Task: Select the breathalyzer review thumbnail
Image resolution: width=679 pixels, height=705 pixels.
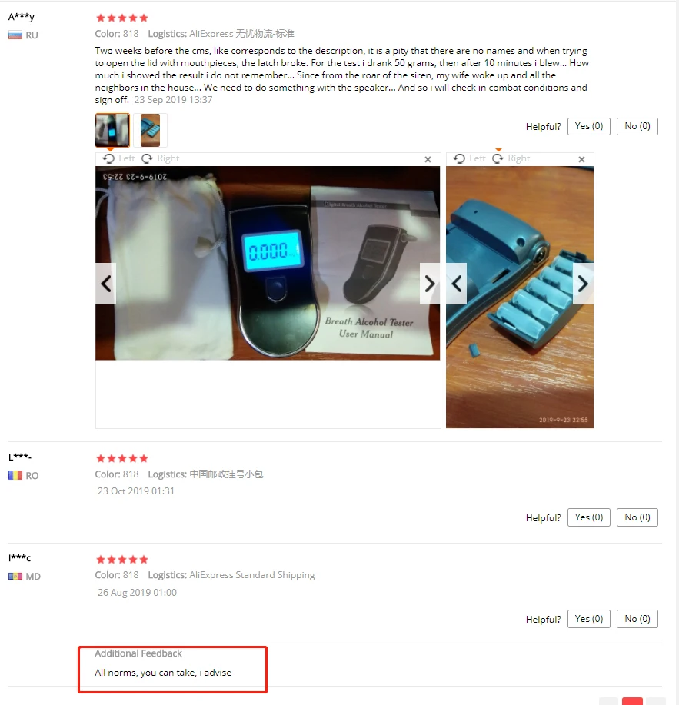Action: pyautogui.click(x=112, y=130)
